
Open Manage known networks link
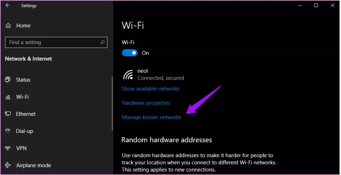pyautogui.click(x=151, y=117)
